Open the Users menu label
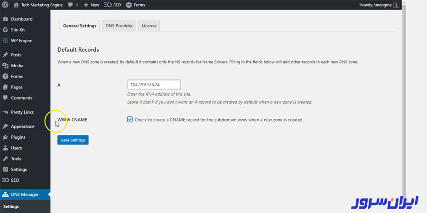The image size is (427, 213). coord(16,148)
